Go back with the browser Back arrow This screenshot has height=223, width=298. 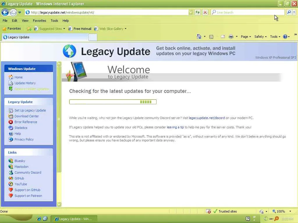(5, 12)
